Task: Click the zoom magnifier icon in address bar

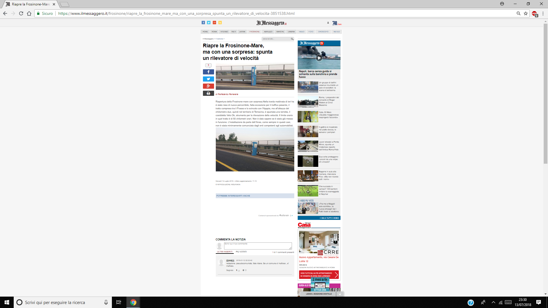Action: click(x=518, y=13)
